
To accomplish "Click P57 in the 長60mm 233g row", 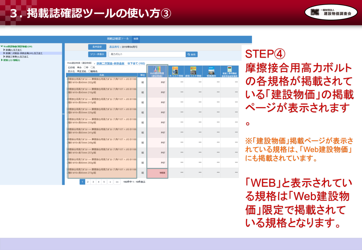I will [x=163, y=123].
